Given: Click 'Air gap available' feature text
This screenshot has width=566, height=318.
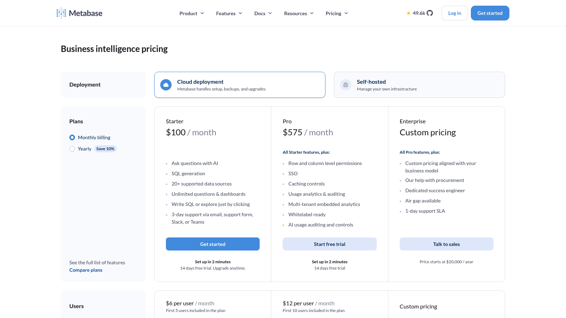Looking at the screenshot, I should pyautogui.click(x=423, y=201).
